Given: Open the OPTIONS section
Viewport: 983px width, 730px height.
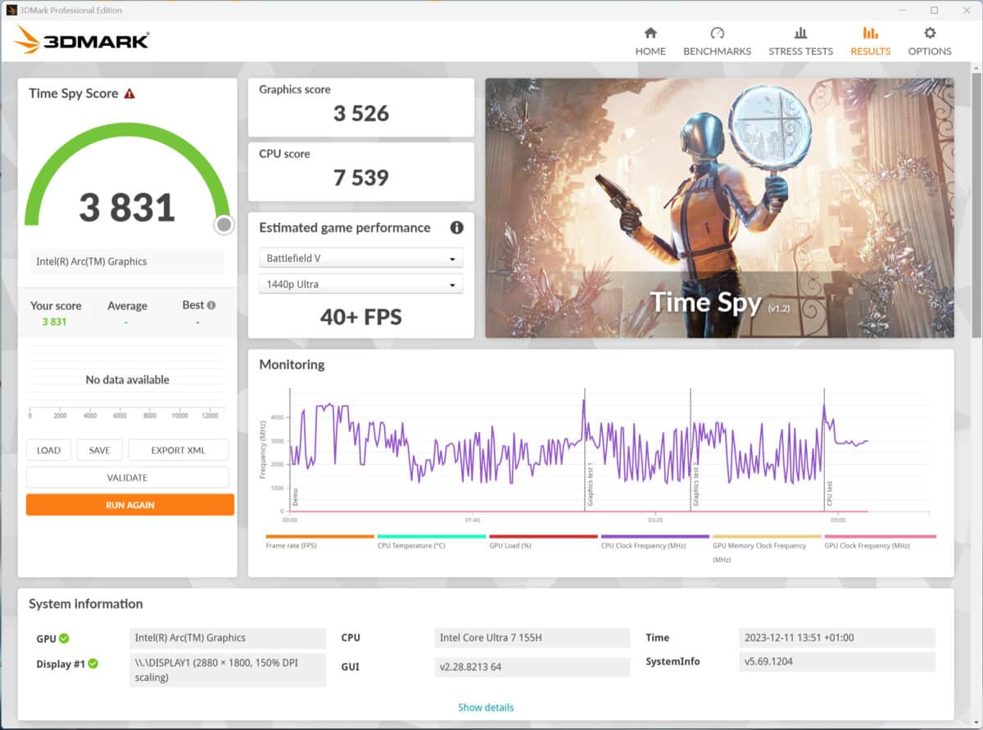Looking at the screenshot, I should tap(930, 41).
